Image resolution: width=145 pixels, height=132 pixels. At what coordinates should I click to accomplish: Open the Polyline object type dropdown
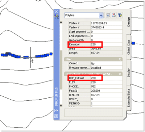(x=101, y=16)
